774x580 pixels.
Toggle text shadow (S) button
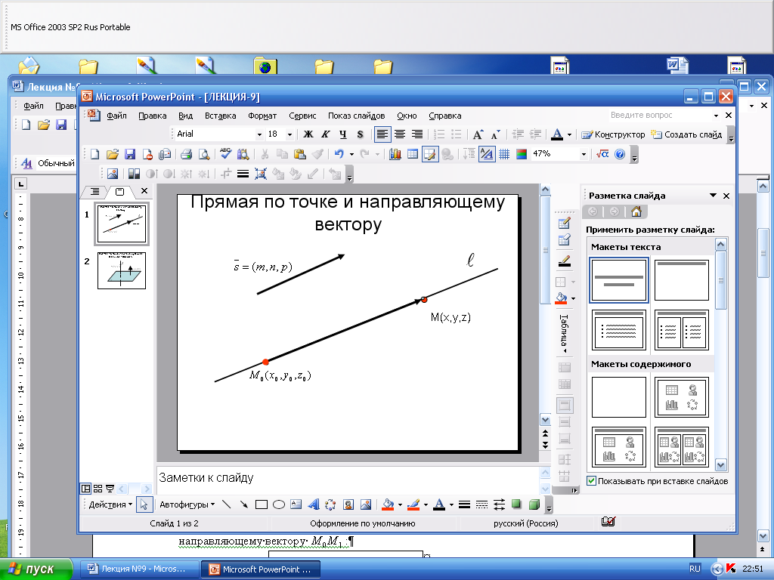(361, 134)
